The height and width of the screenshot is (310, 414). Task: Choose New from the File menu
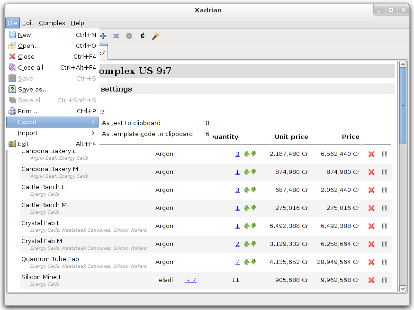pyautogui.click(x=52, y=35)
